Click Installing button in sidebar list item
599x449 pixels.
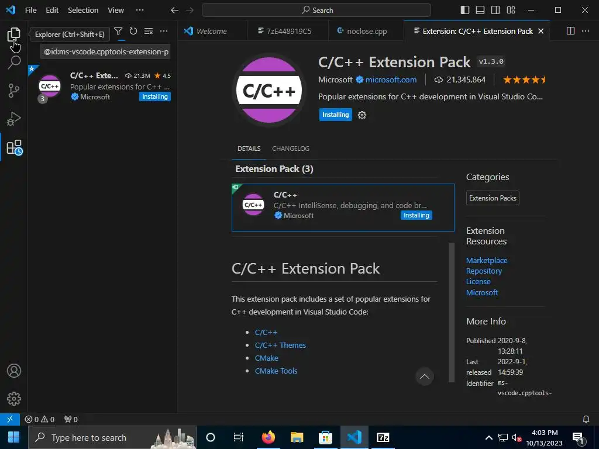coord(154,96)
